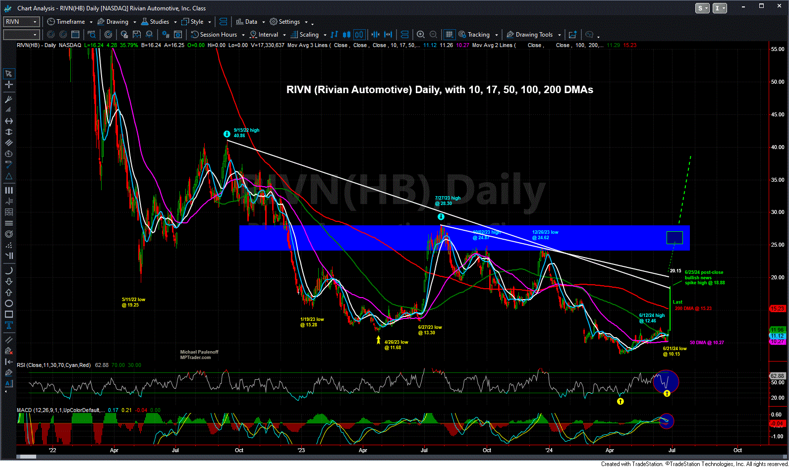Click the RSI 62.88 axis value label
The height and width of the screenshot is (467, 789).
coord(777,376)
